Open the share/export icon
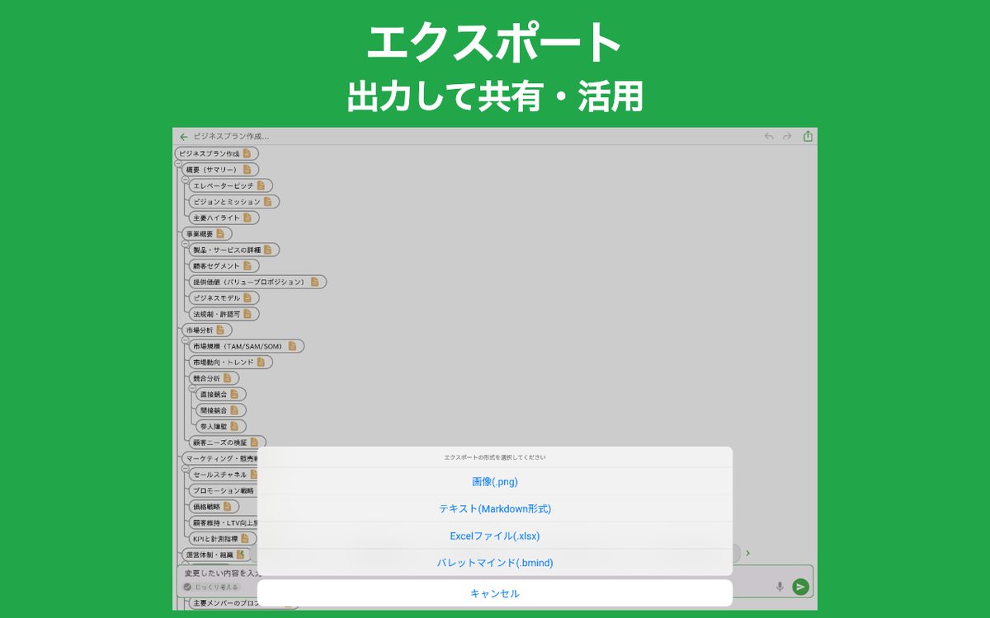Viewport: 990px width, 618px height. coord(808,136)
